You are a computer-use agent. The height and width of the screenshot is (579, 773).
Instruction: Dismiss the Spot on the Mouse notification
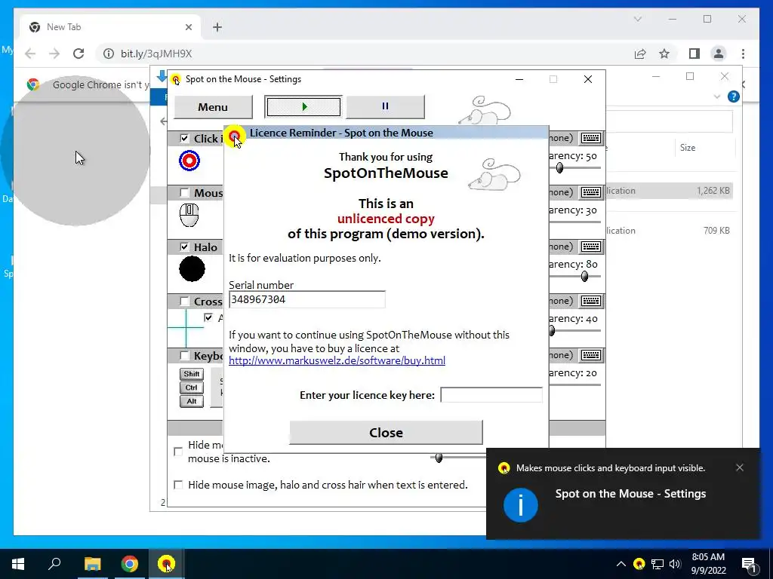(x=740, y=467)
